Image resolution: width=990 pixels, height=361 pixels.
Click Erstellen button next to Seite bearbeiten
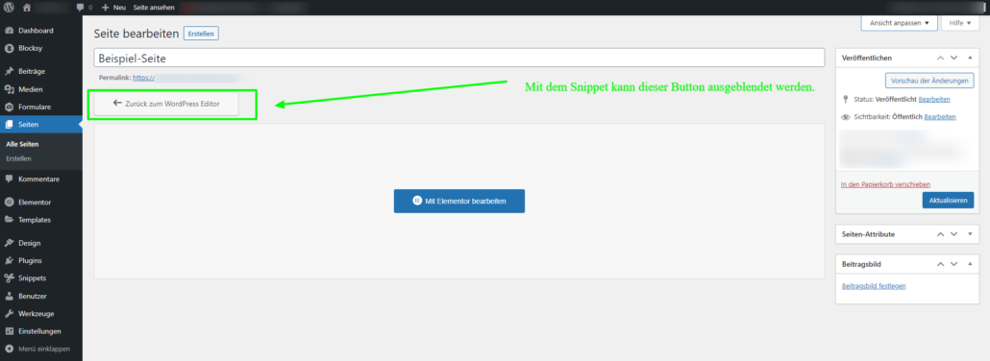tap(201, 34)
